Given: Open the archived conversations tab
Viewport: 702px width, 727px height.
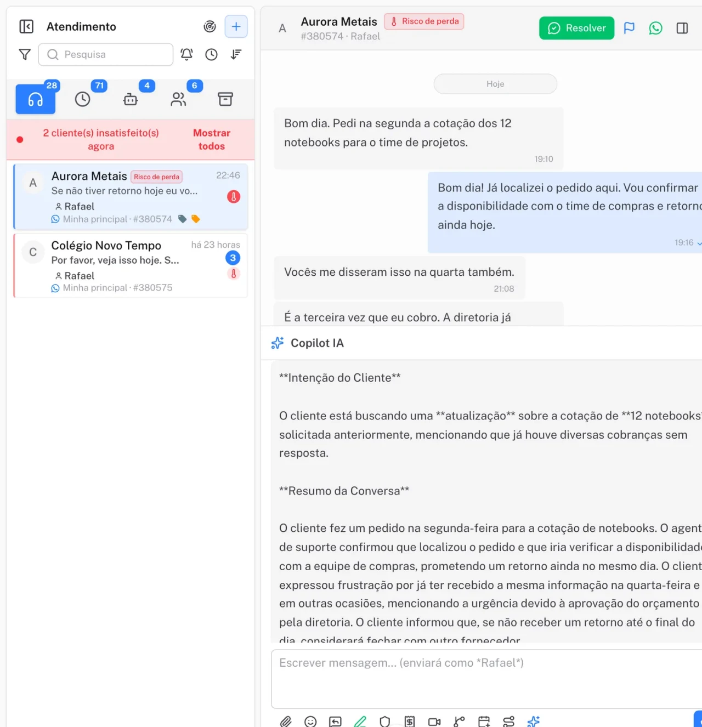Looking at the screenshot, I should (225, 99).
